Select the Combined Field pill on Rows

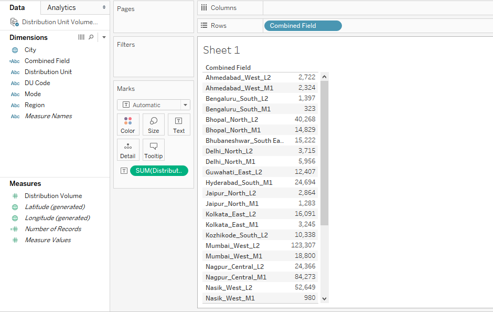[303, 26]
